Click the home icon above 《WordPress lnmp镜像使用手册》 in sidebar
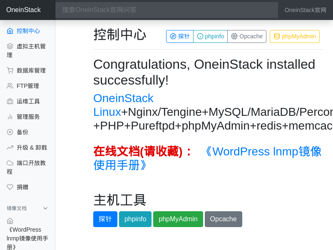 (x=10, y=221)
